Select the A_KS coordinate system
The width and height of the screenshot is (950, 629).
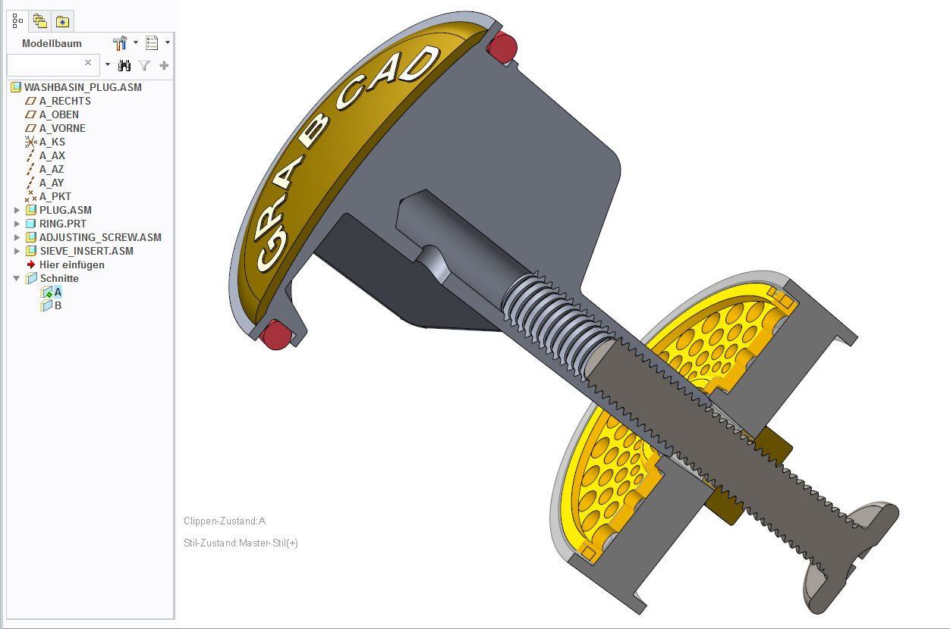click(x=52, y=142)
